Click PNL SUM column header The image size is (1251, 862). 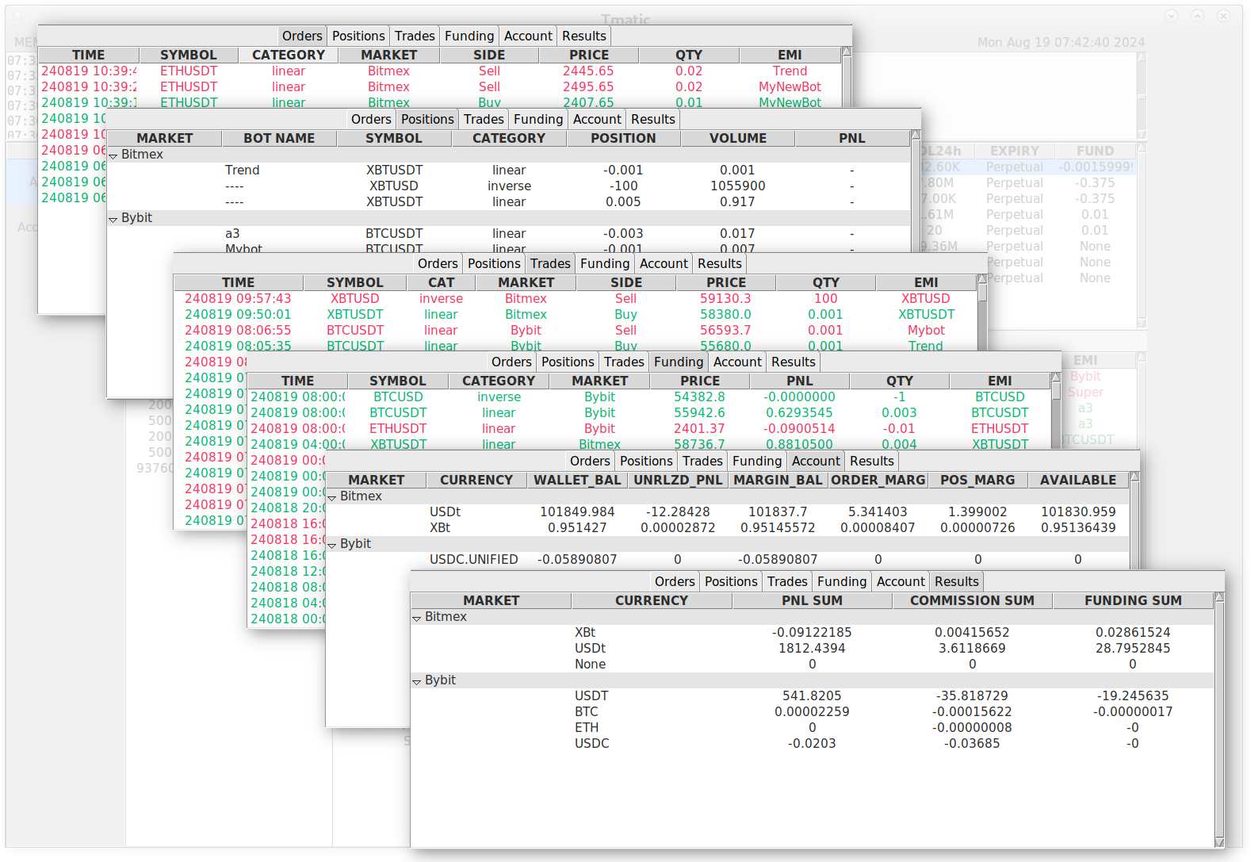tap(812, 600)
